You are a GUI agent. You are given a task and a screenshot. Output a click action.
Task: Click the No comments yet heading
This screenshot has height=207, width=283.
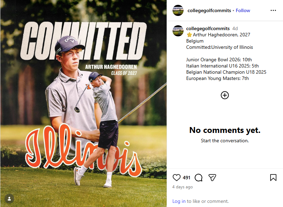pyautogui.click(x=225, y=130)
